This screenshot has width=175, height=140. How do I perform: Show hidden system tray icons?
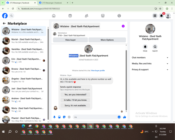pos(153,132)
